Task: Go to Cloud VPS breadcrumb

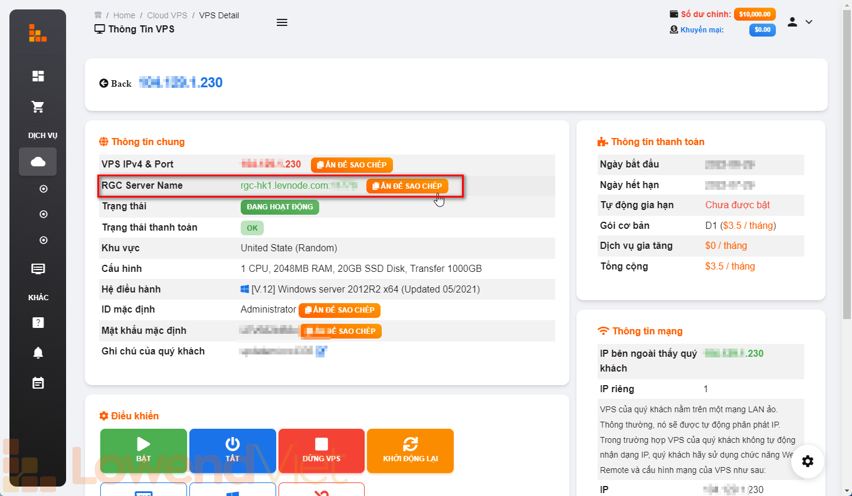Action: pyautogui.click(x=167, y=15)
